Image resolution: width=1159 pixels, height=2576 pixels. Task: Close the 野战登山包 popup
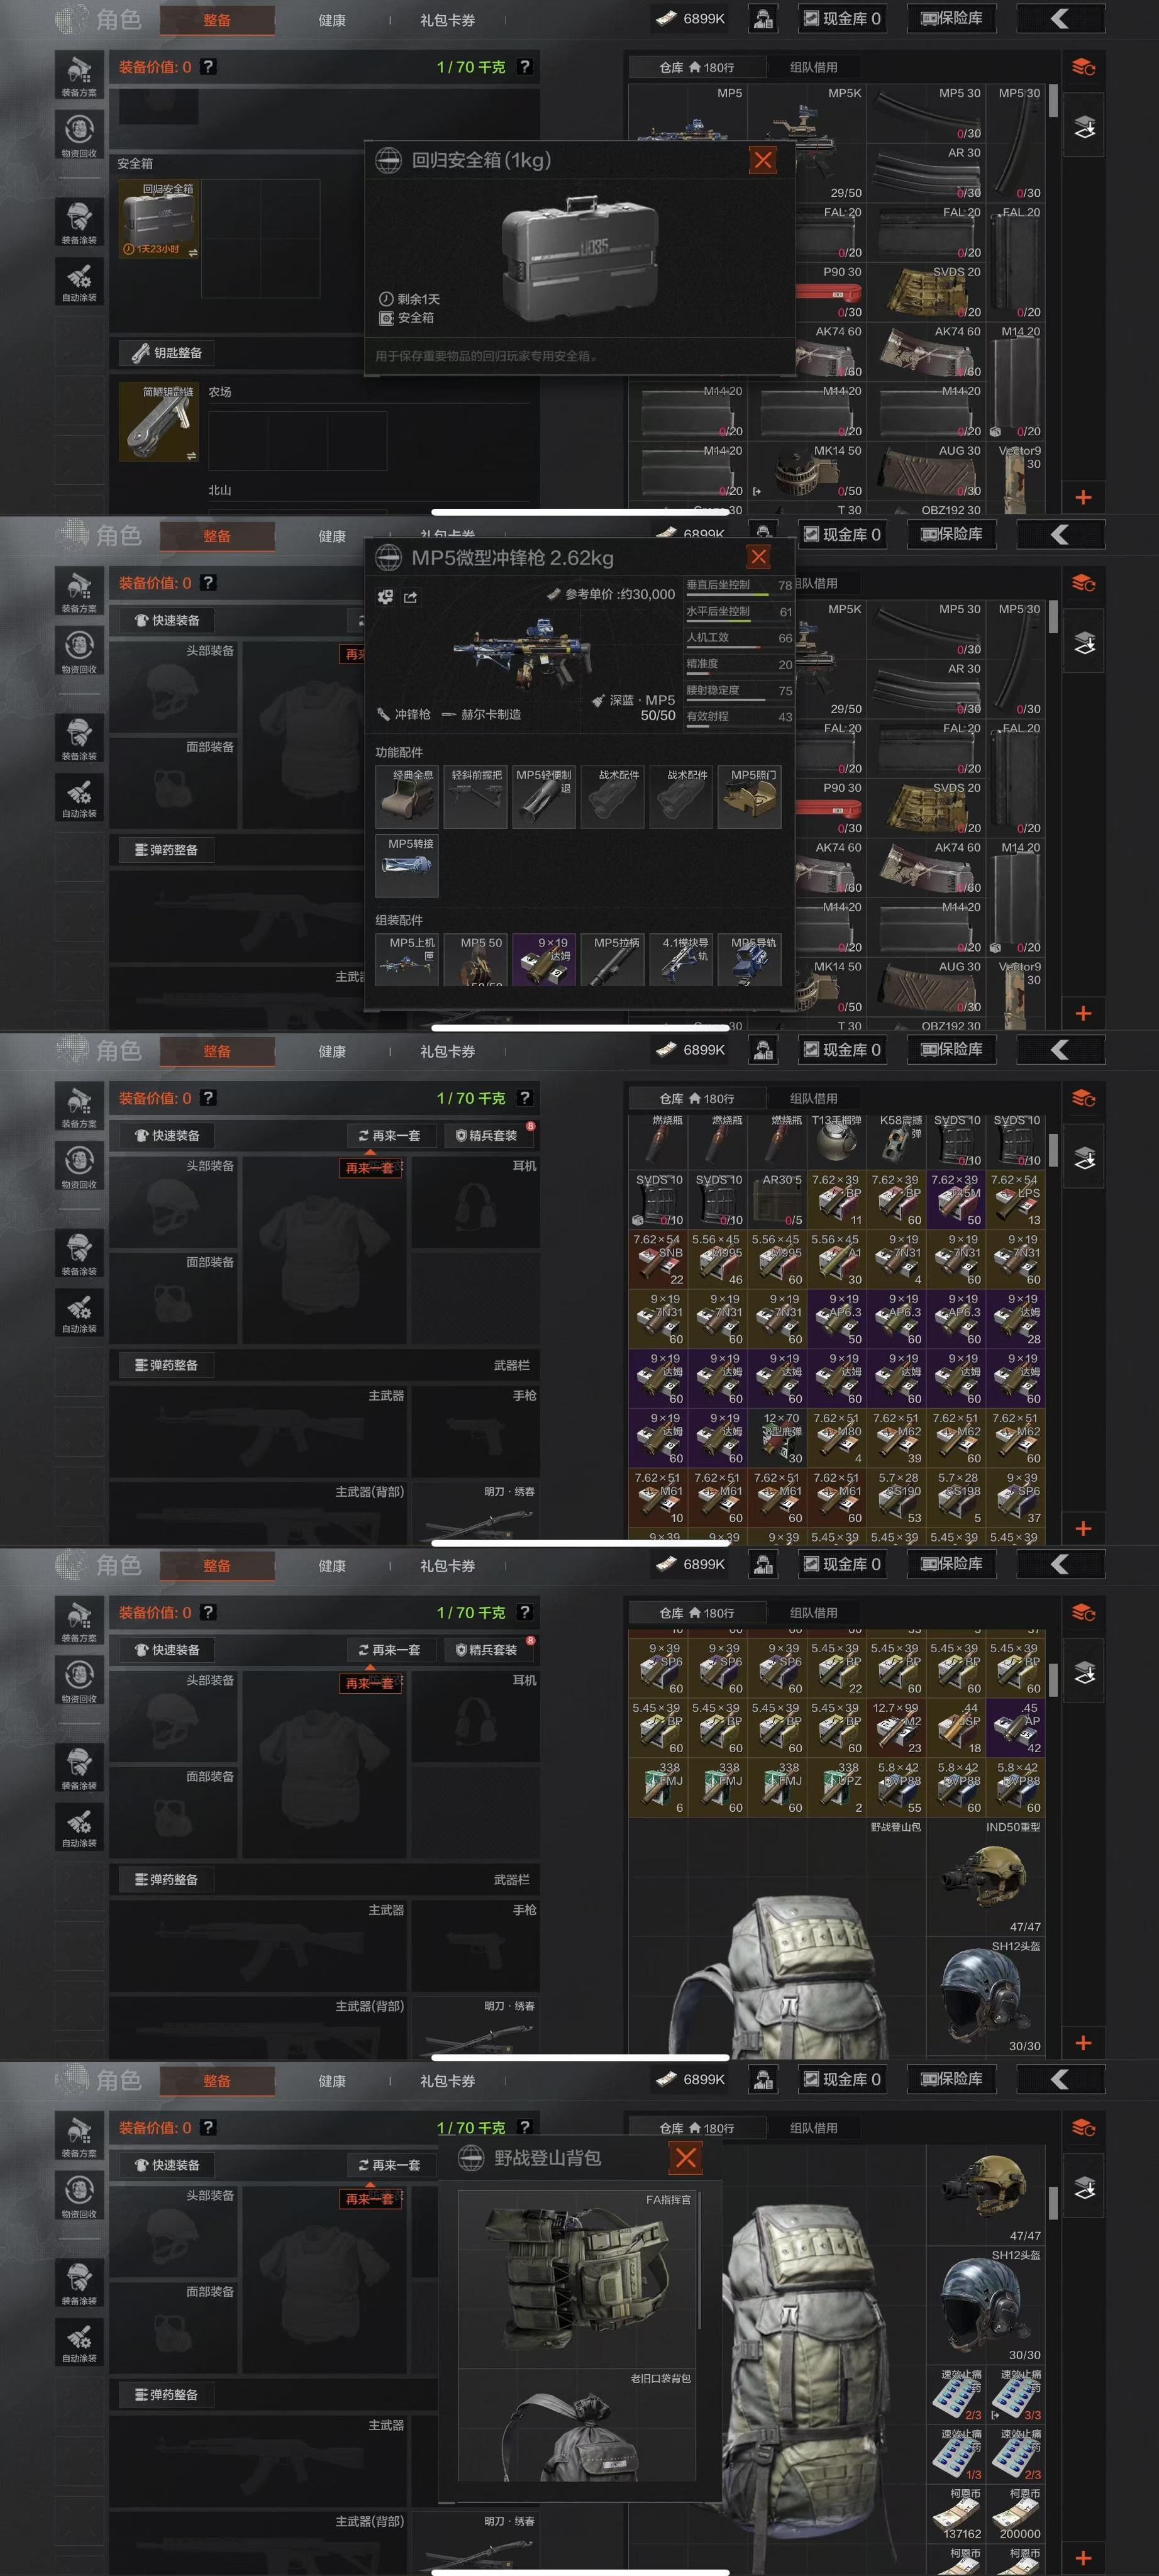686,2157
